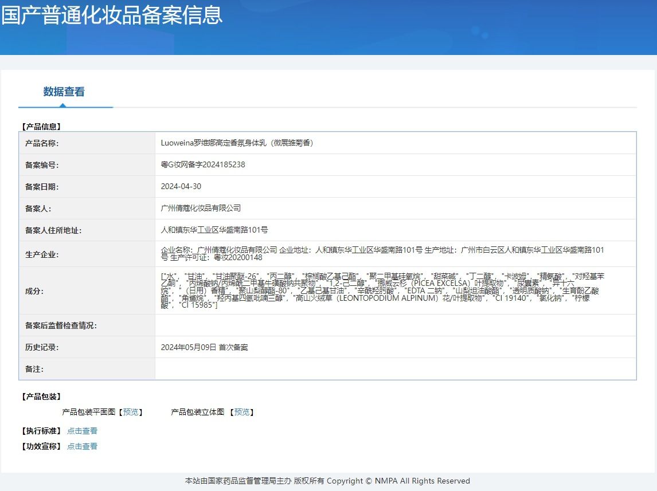Image resolution: width=657 pixels, height=491 pixels.
Task: Select the 备案人 value 广州倩蔻化妆品有限公司
Action: 201,208
